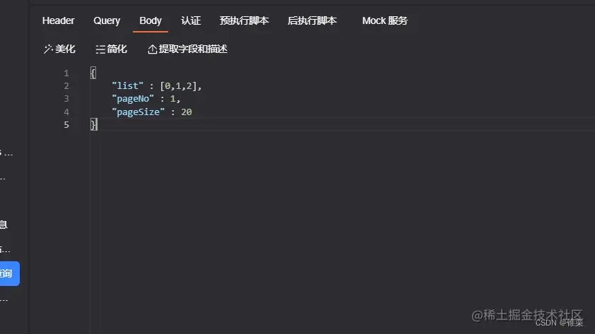The image size is (595, 334).
Task: Click the 简化 label
Action: [117, 49]
